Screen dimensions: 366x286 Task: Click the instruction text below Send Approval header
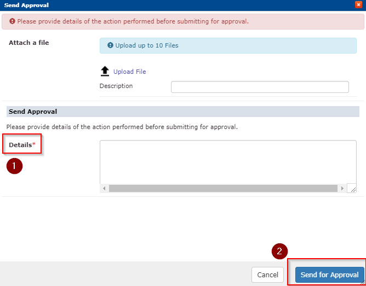(x=122, y=127)
